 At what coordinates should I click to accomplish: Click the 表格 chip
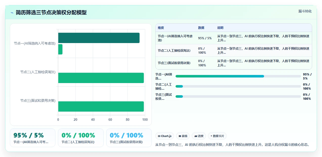pos(183,136)
